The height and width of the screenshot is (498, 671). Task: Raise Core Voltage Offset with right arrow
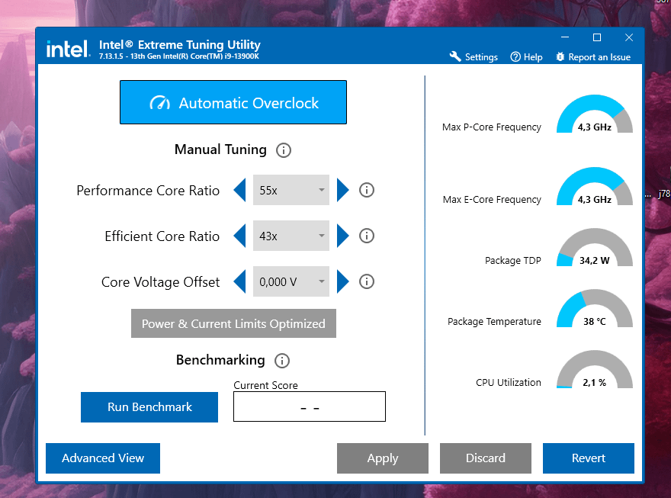pyautogui.click(x=343, y=281)
